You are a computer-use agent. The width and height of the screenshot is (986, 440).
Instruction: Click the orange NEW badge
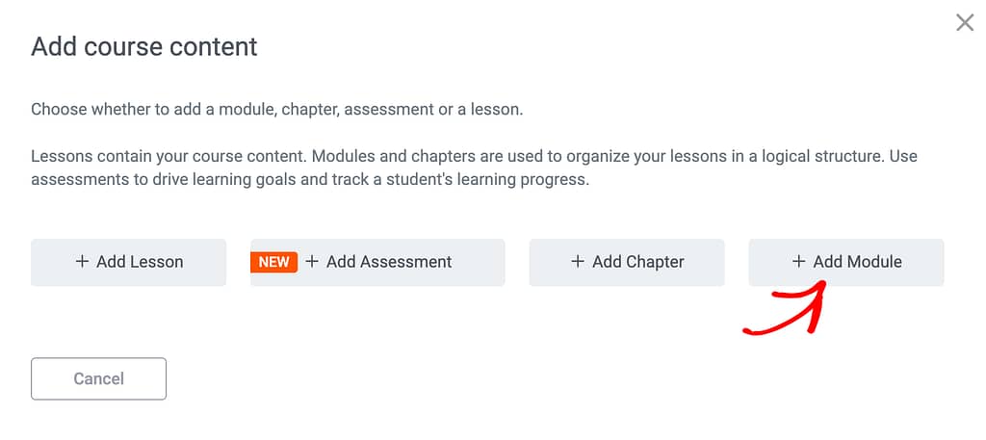click(273, 262)
